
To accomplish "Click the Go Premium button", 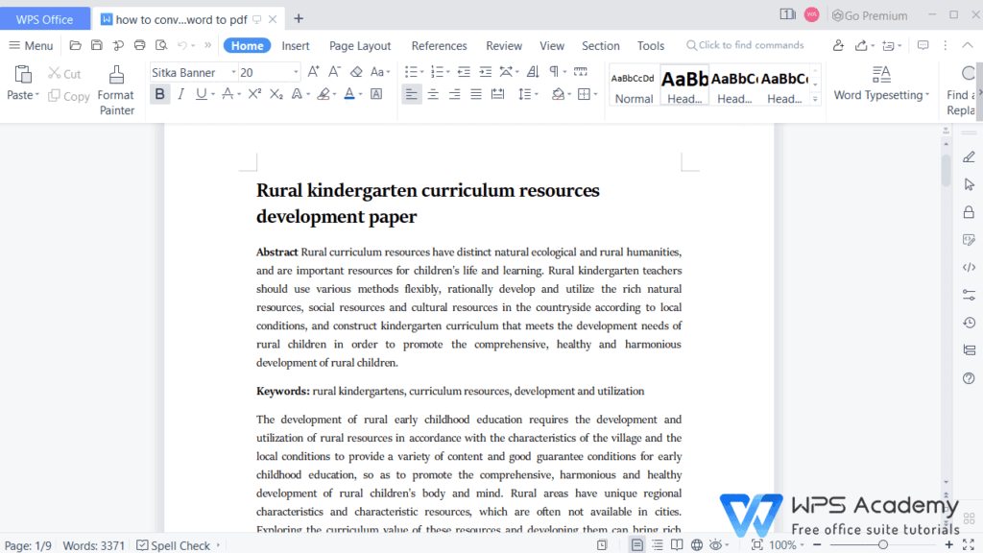I will [869, 14].
